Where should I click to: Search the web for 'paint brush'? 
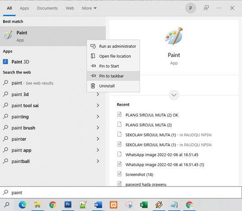tap(53, 128)
